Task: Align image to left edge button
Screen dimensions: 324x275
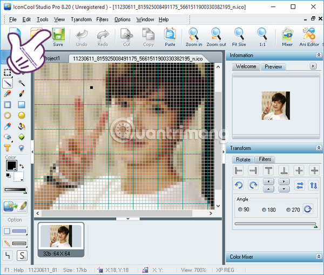Action: click(x=239, y=170)
